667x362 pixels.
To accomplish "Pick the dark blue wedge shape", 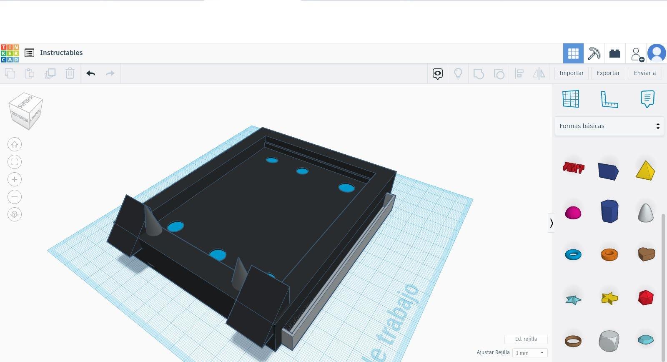I will (609, 171).
